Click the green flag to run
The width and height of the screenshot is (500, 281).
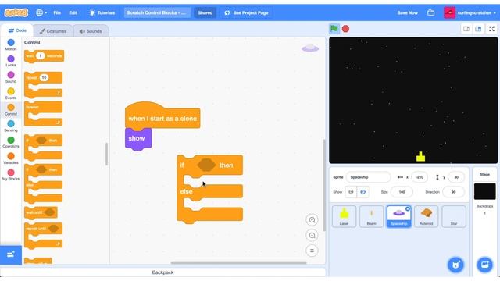(334, 29)
